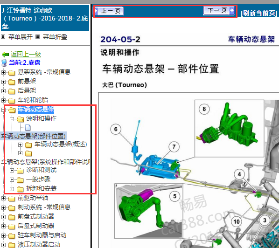The height and width of the screenshot is (248, 279).
Task: Expand the 前悬架 tree node
Action: click(x=3, y=82)
